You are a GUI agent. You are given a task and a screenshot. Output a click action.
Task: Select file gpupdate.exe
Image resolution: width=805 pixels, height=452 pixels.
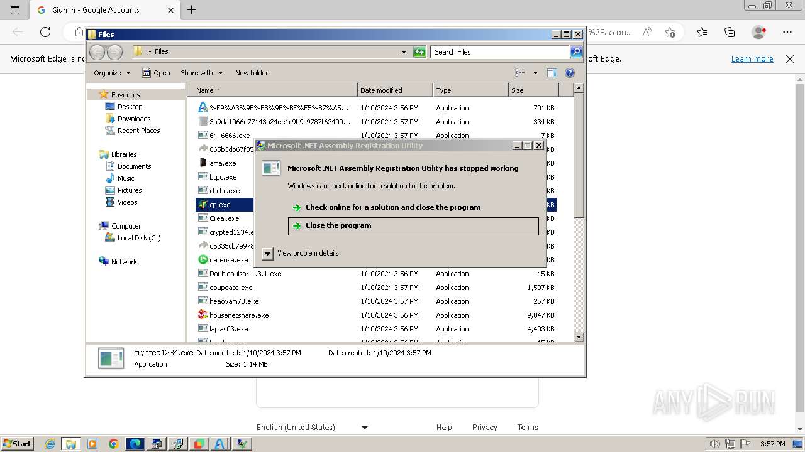[x=231, y=288]
